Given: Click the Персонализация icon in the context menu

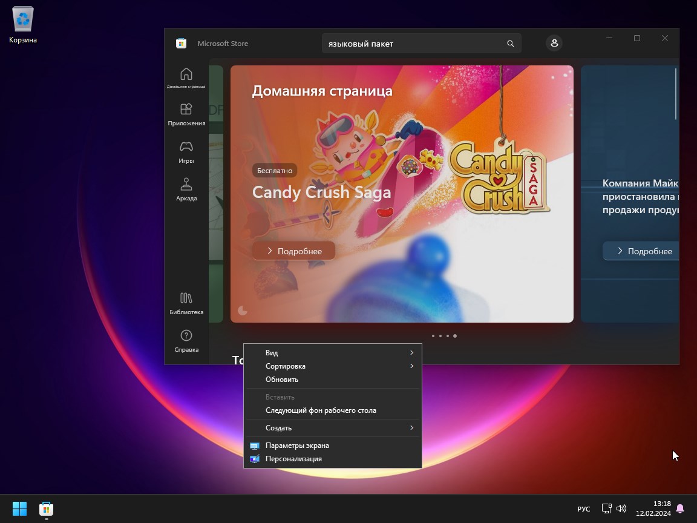Looking at the screenshot, I should pyautogui.click(x=255, y=459).
